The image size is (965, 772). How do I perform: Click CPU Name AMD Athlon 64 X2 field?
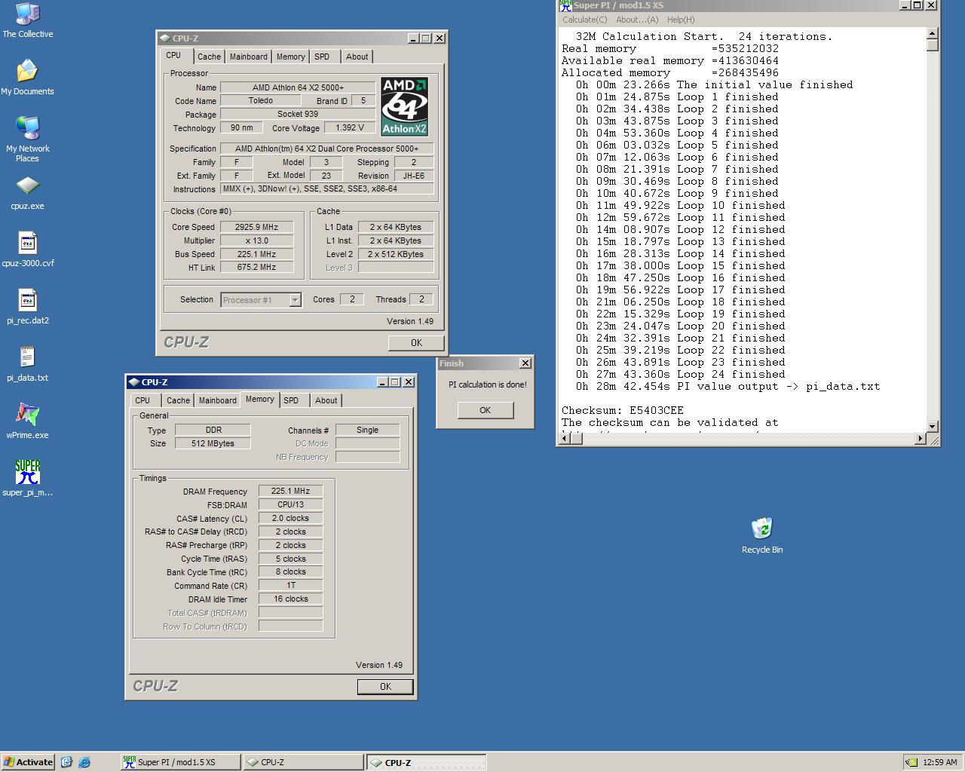[298, 87]
